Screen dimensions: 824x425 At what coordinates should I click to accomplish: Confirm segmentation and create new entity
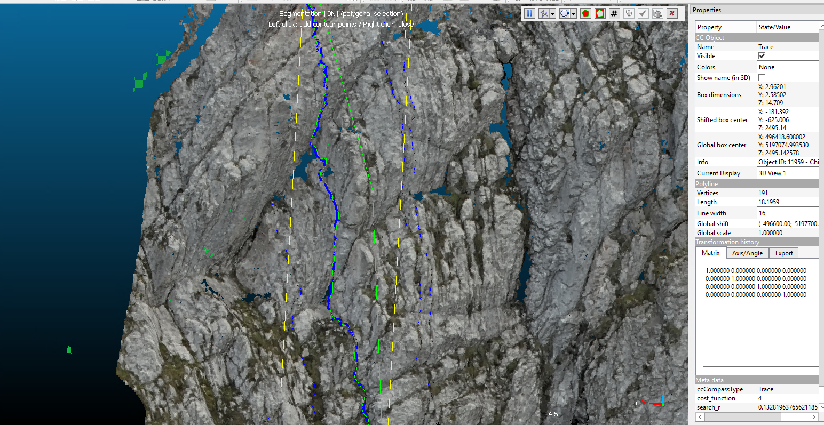657,13
